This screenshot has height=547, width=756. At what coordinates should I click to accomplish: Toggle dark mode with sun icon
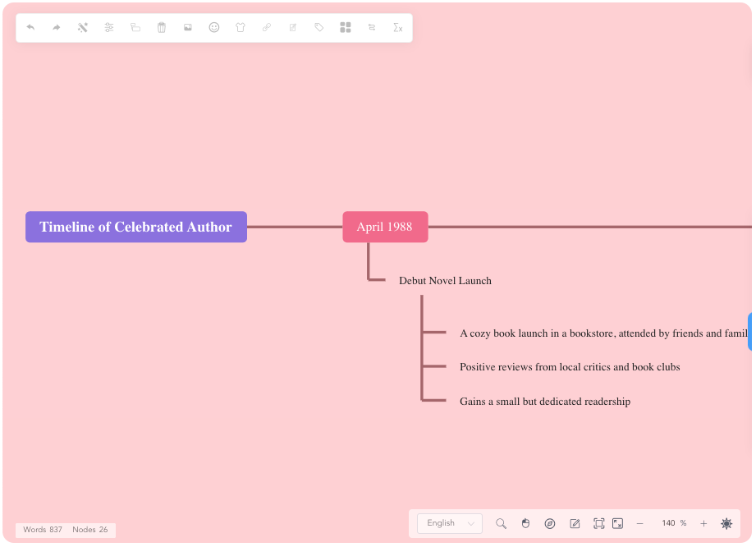[x=726, y=524]
